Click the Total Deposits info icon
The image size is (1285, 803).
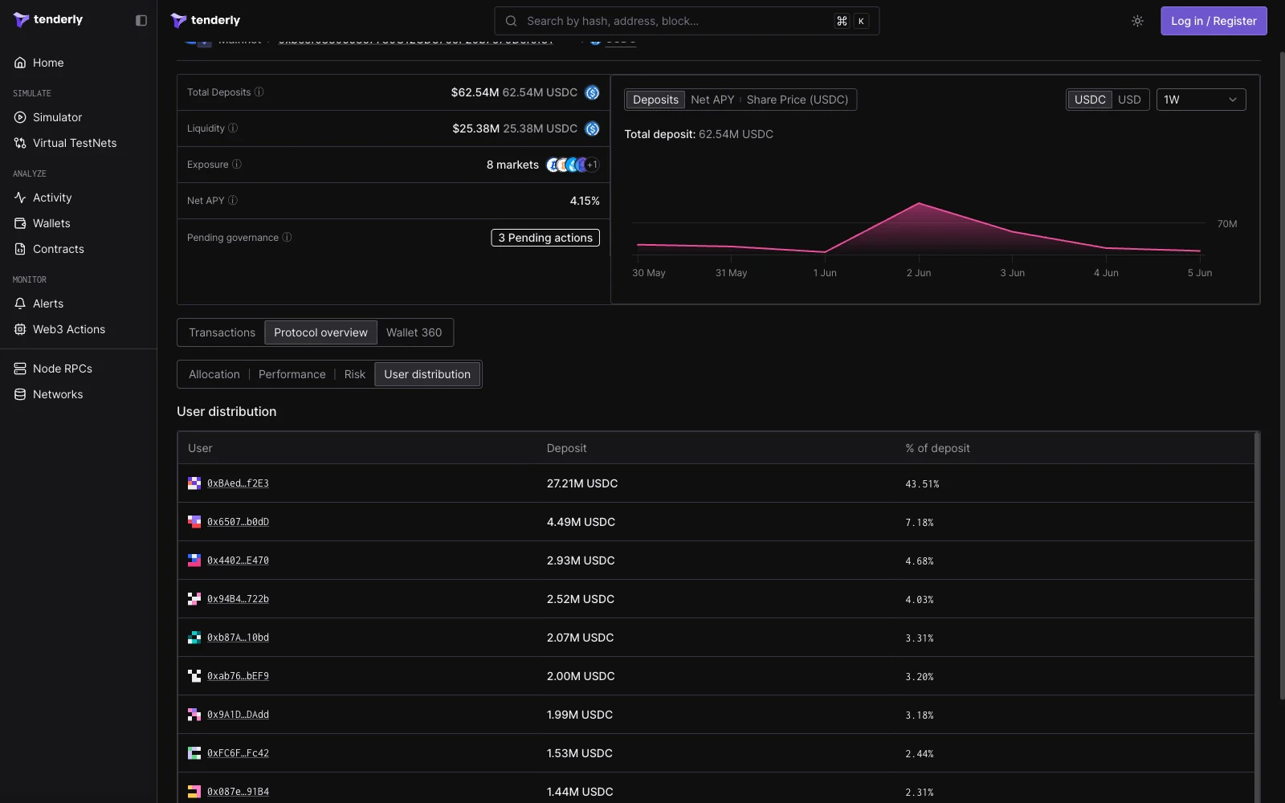click(259, 92)
